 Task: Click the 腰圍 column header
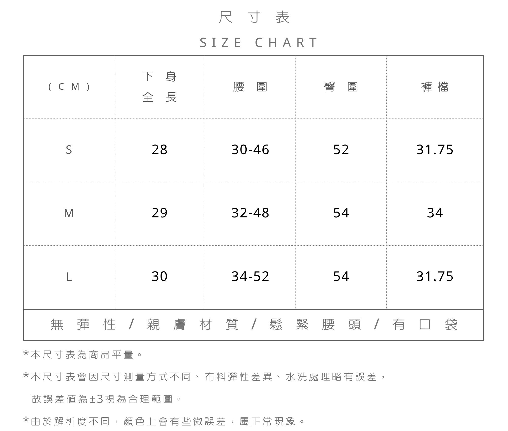coord(250,87)
